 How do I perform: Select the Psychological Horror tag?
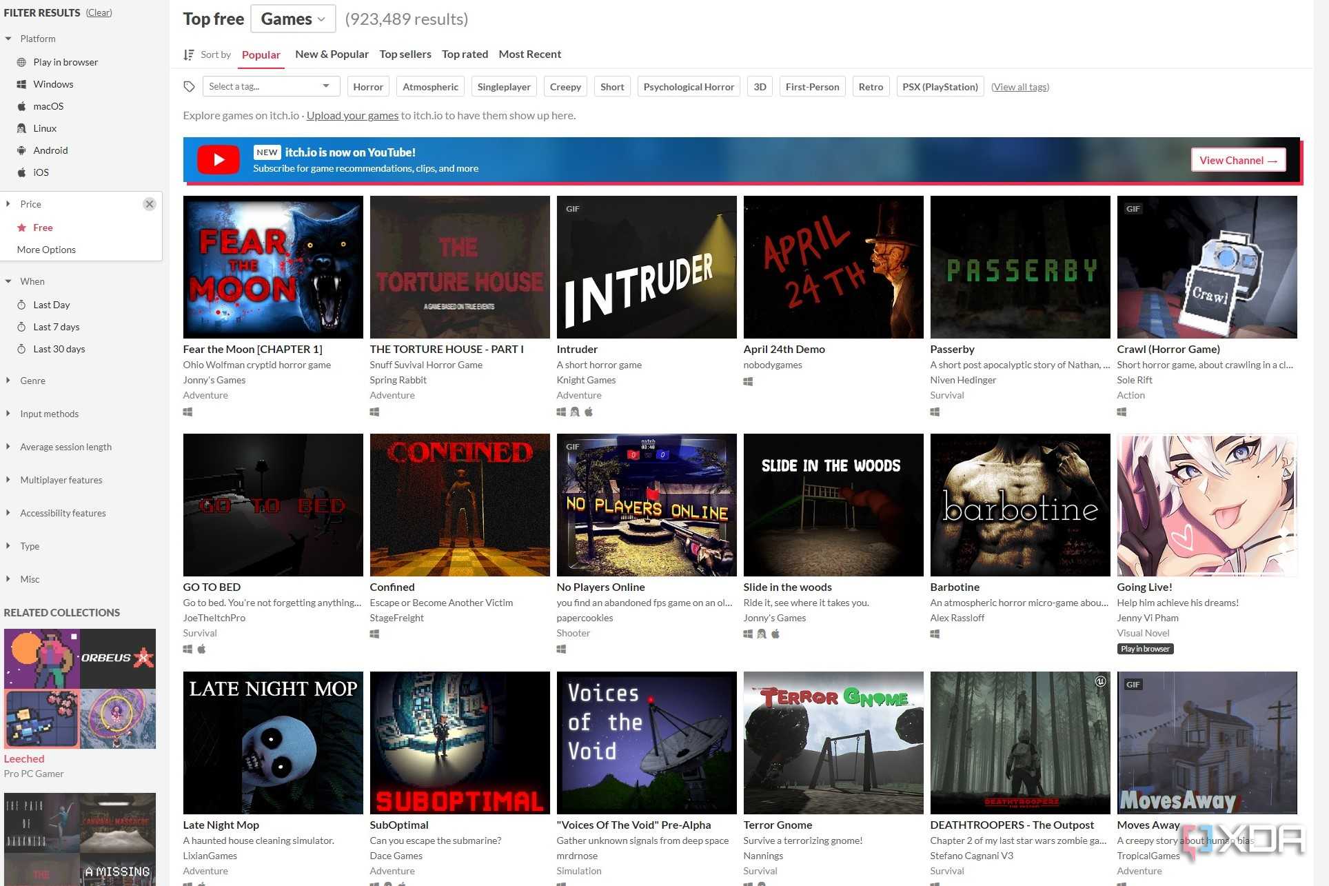click(689, 87)
